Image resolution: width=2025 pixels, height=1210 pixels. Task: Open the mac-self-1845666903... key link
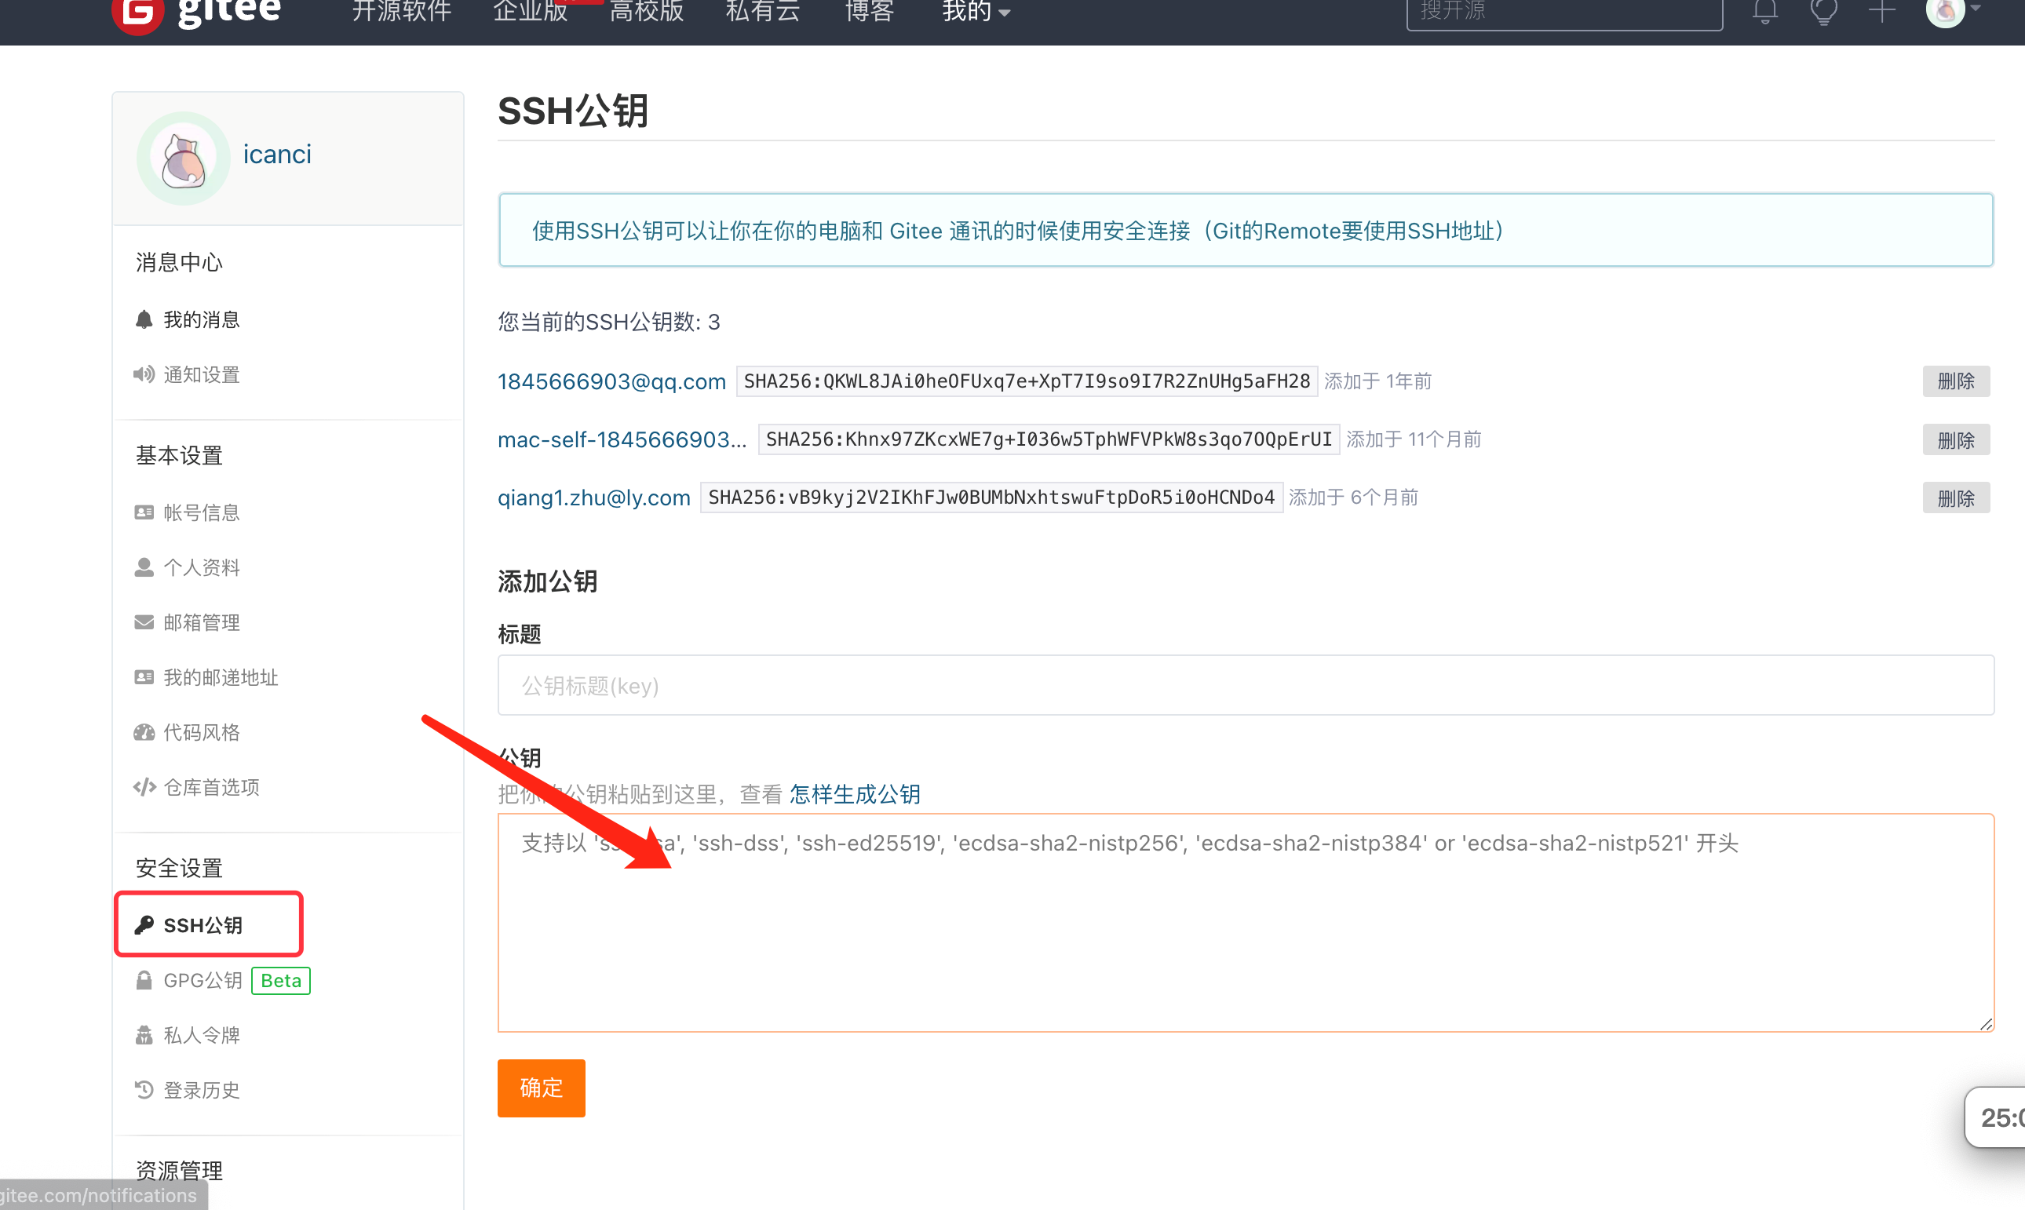622,440
